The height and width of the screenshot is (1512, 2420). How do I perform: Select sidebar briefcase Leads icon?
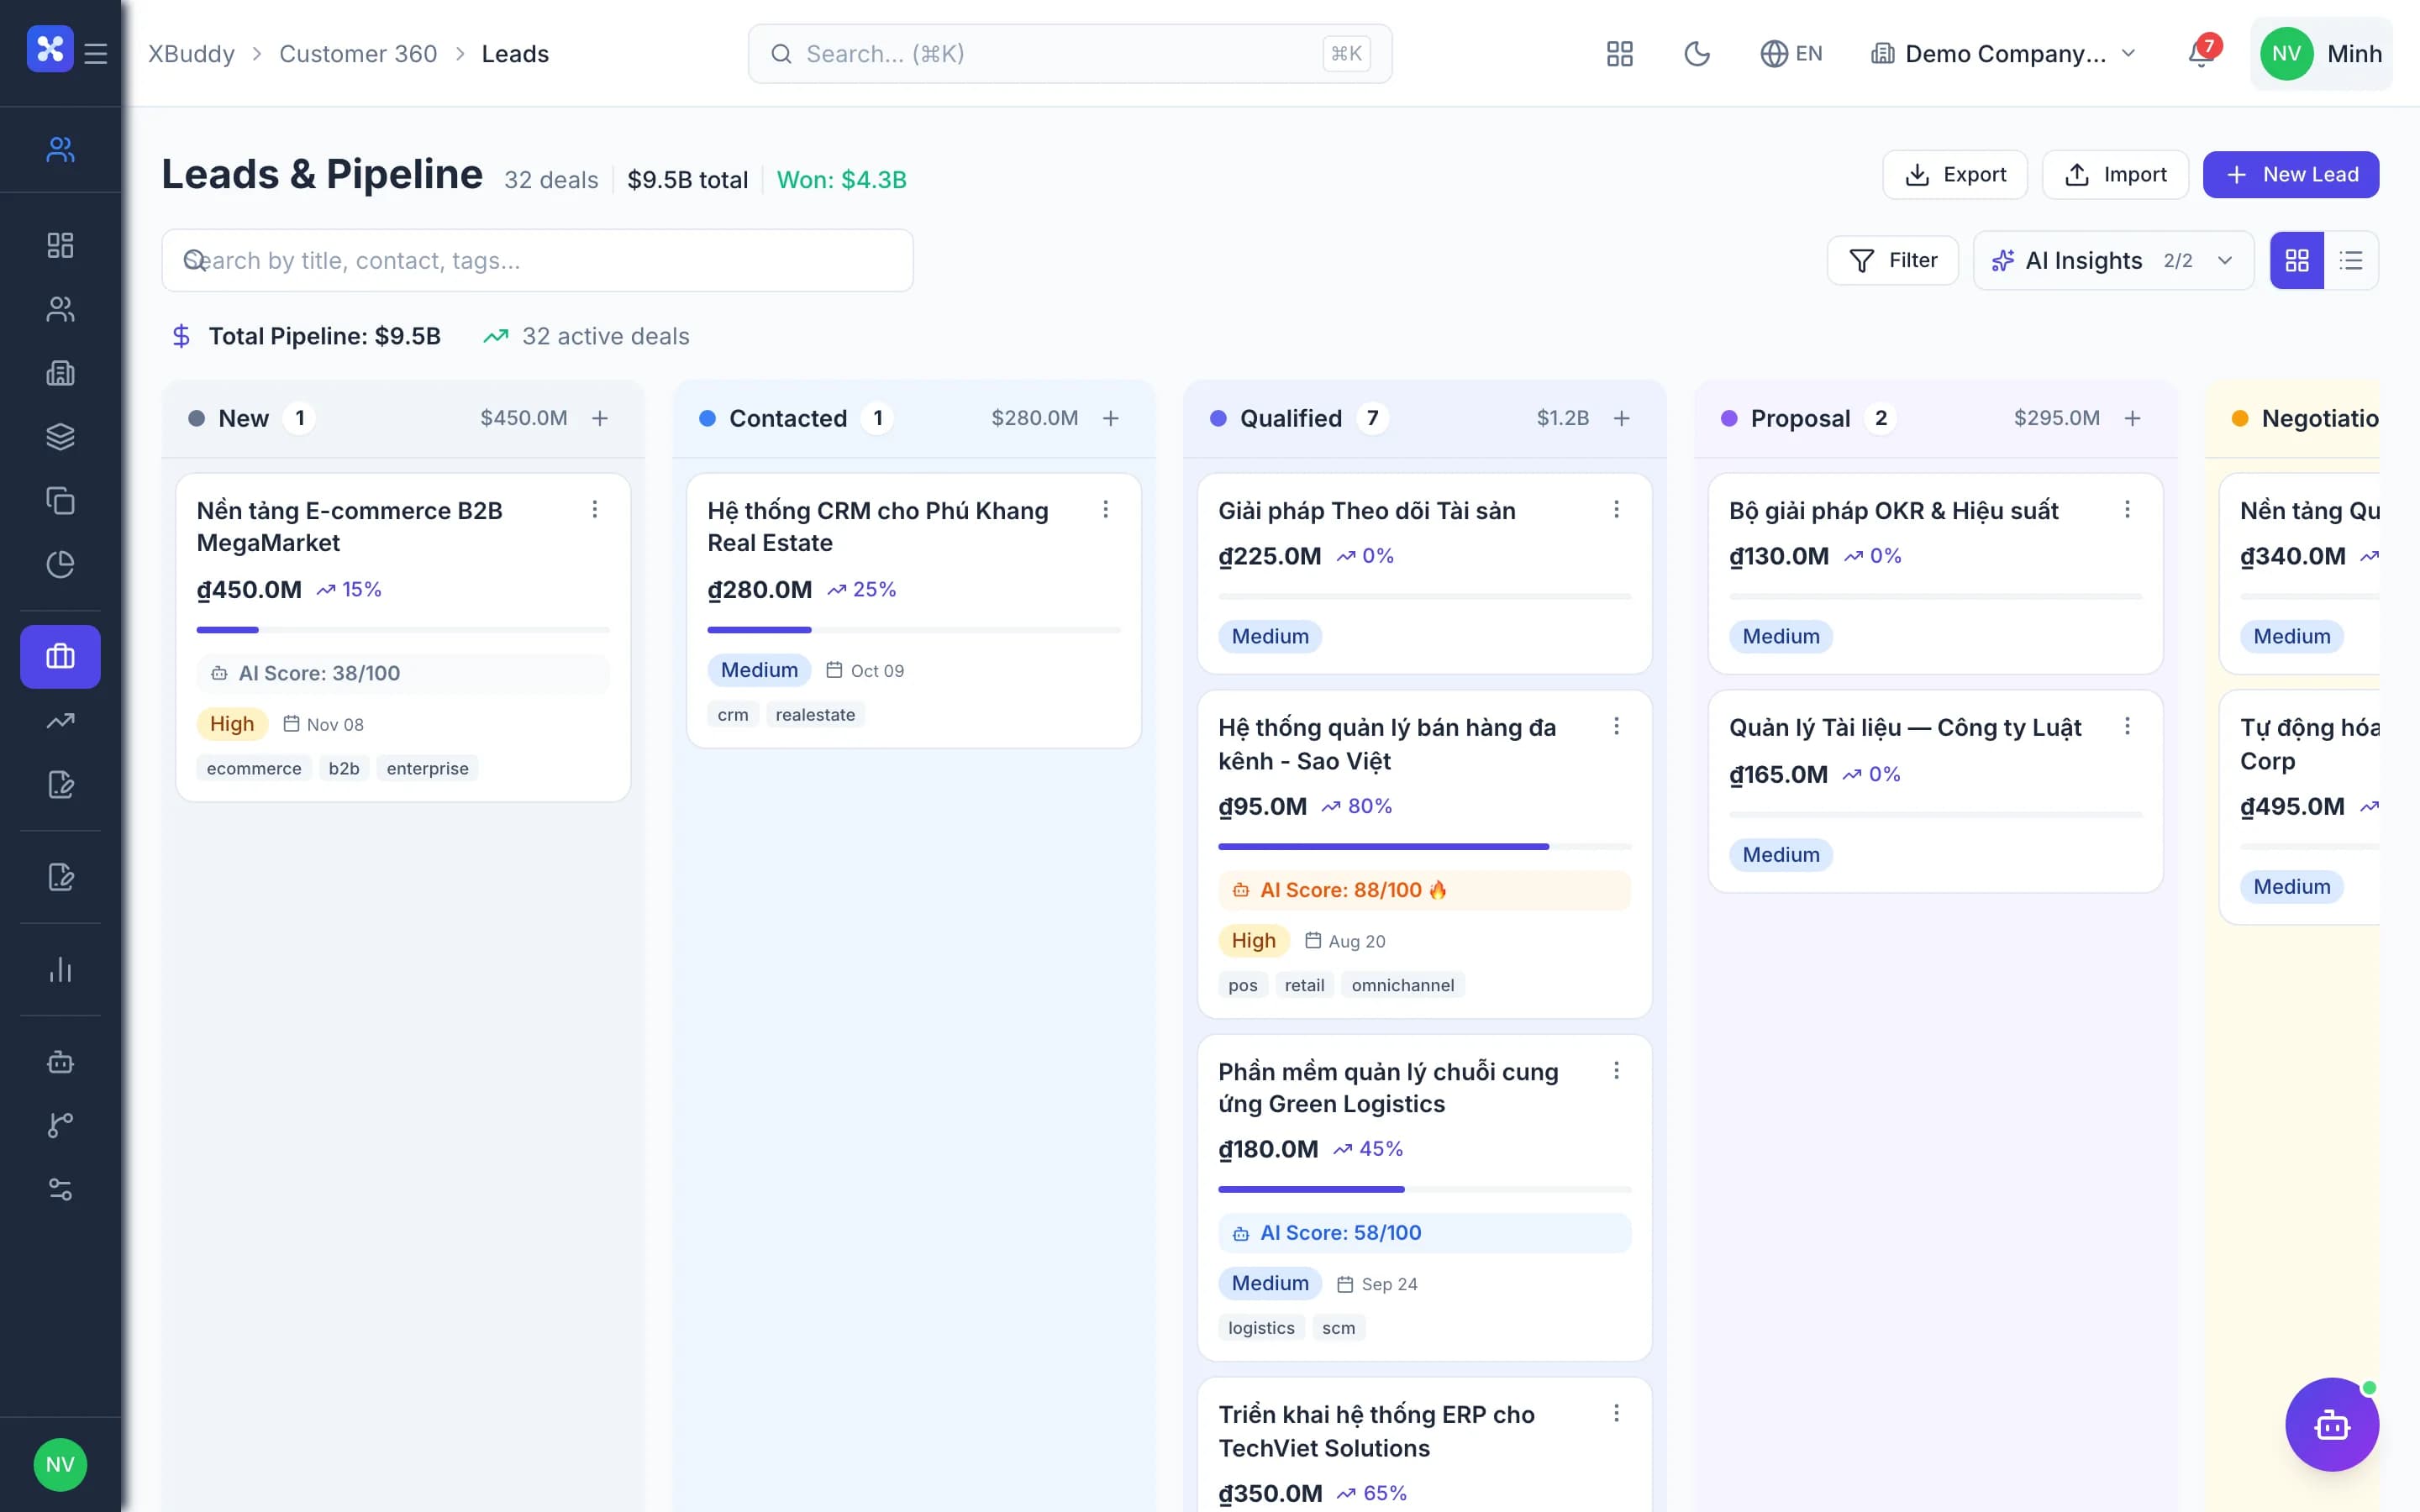pyautogui.click(x=60, y=657)
